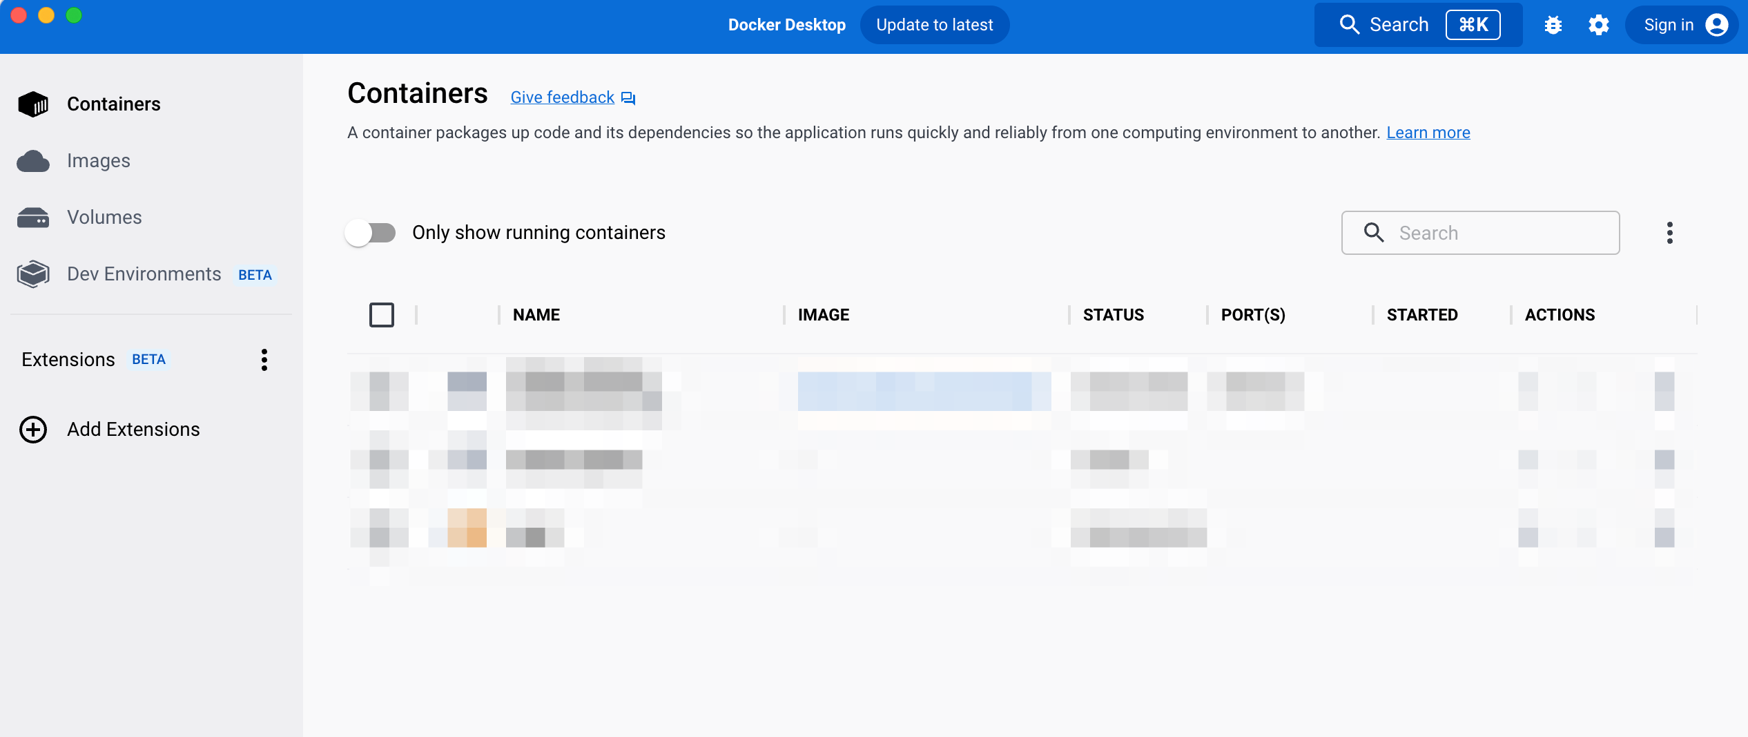
Task: Open Docker Desktop settings gear
Action: click(x=1599, y=24)
